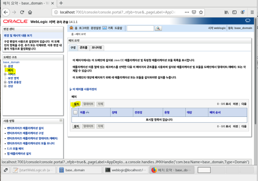Sort table by 이름 arrow icon
The width and height of the screenshot is (258, 181).
coord(88,112)
